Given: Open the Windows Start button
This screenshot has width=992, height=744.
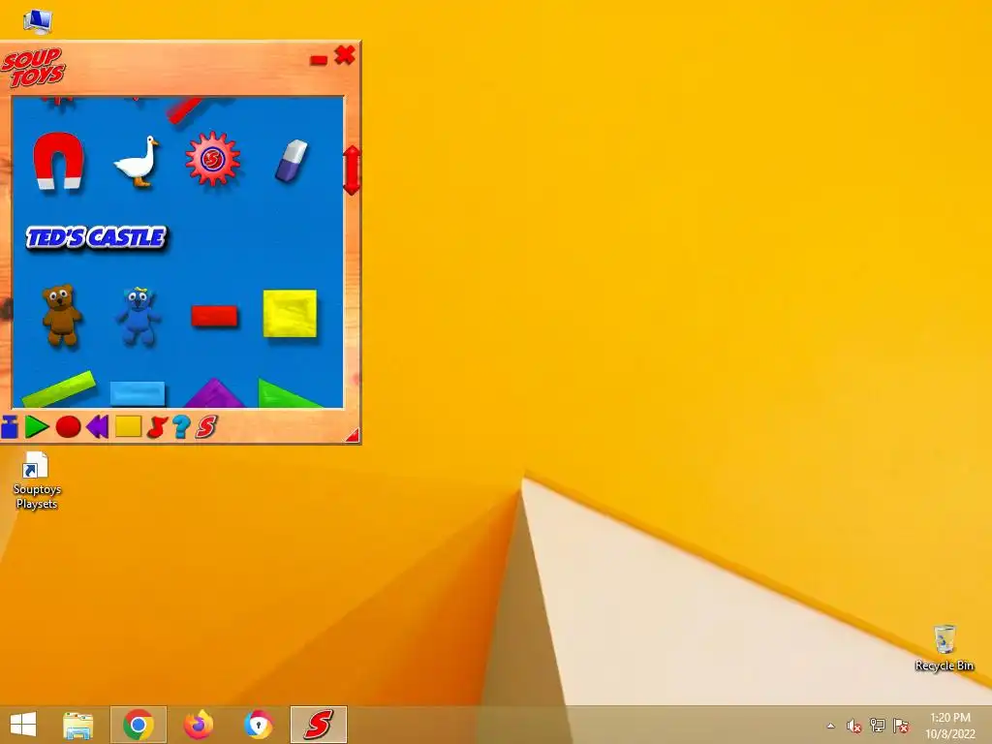Looking at the screenshot, I should coord(23,725).
